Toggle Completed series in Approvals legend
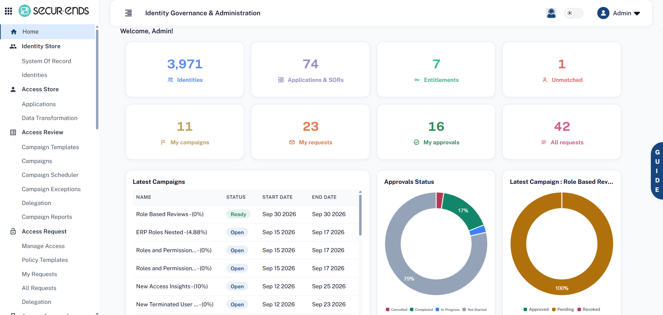 (x=421, y=309)
